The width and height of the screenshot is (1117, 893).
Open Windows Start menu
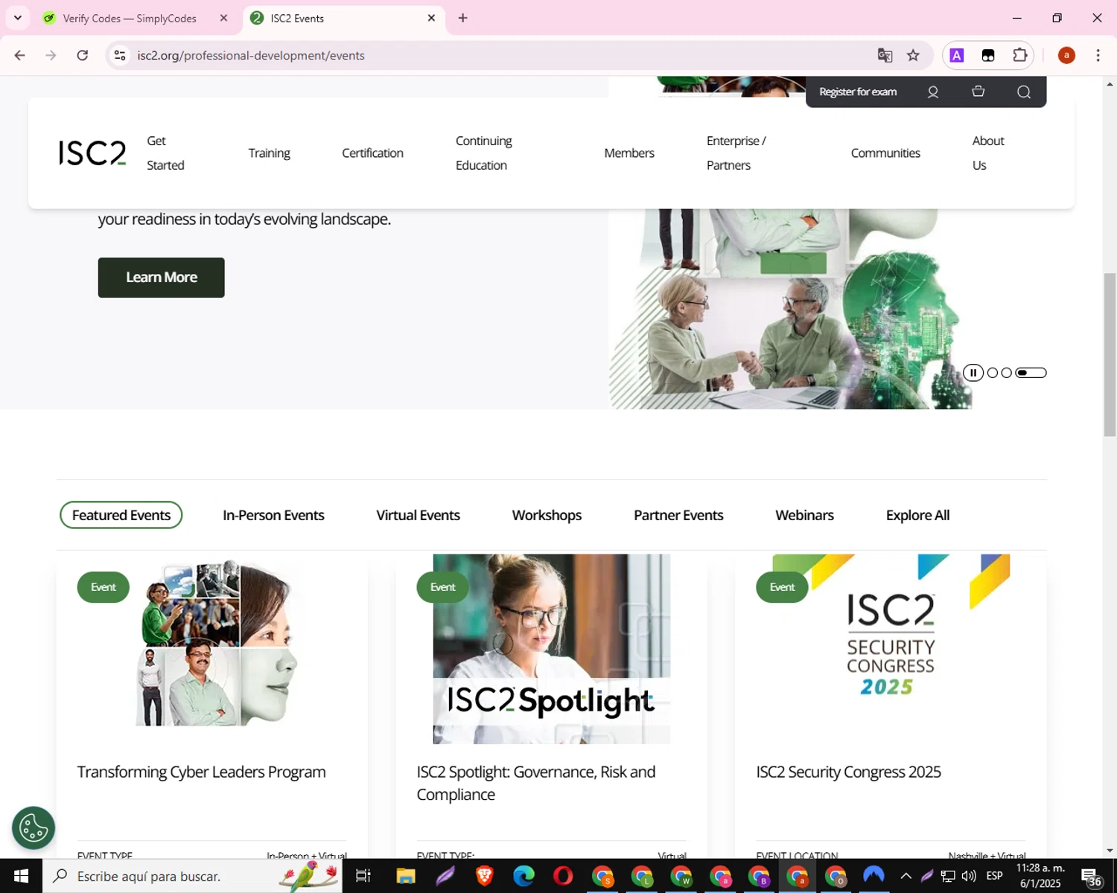click(x=21, y=876)
